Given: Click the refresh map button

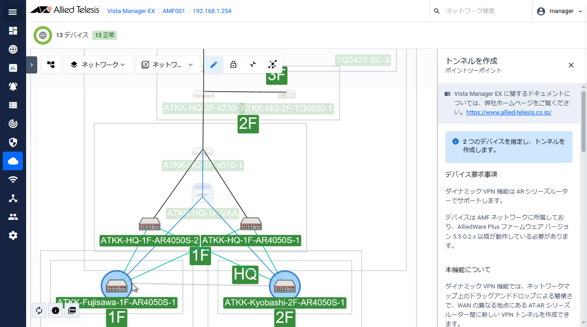Looking at the screenshot, I should [x=39, y=310].
